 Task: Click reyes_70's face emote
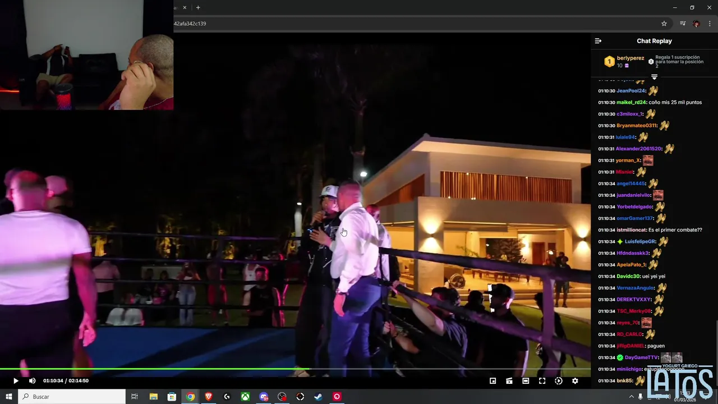(647, 323)
